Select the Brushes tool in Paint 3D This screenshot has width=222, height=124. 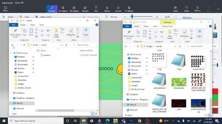52,9
